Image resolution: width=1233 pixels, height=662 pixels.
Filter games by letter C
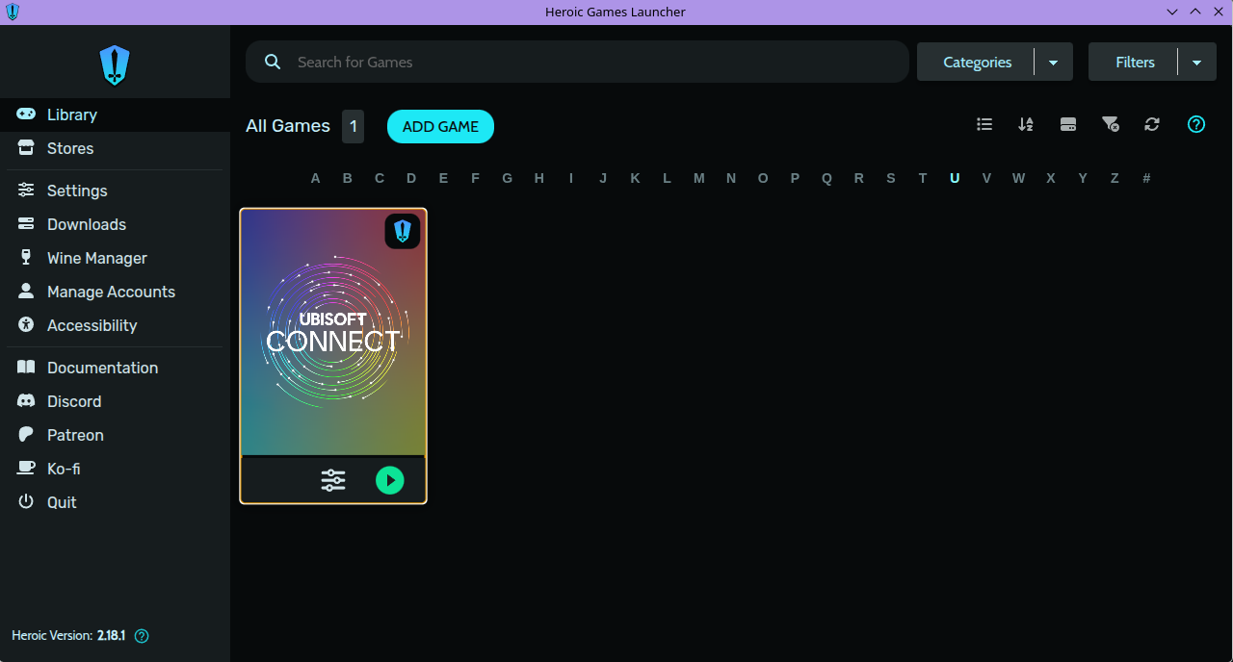[380, 178]
